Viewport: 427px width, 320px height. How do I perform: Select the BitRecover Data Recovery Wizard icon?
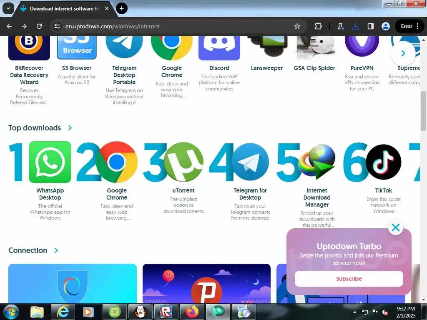point(29,48)
